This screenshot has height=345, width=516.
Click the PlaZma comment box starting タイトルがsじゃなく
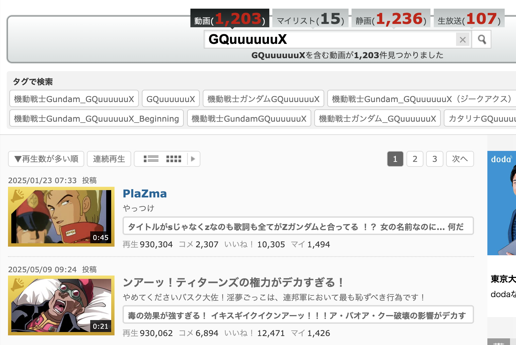coord(298,226)
